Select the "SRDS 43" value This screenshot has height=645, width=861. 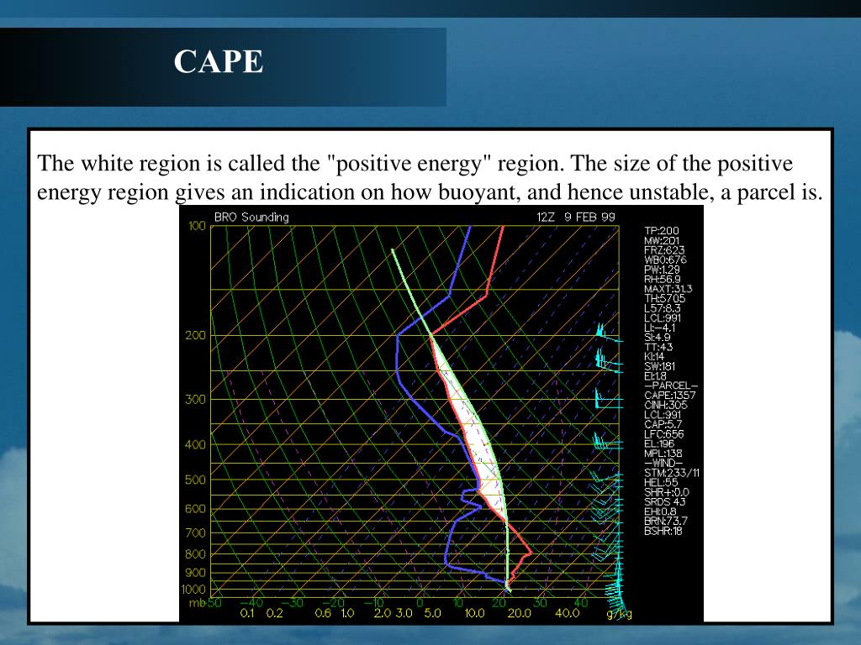tap(665, 502)
